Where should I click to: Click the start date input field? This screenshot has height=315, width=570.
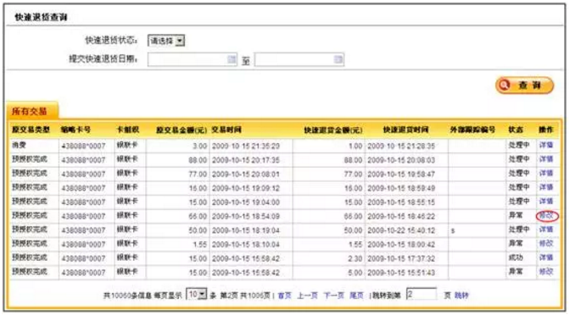[192, 59]
